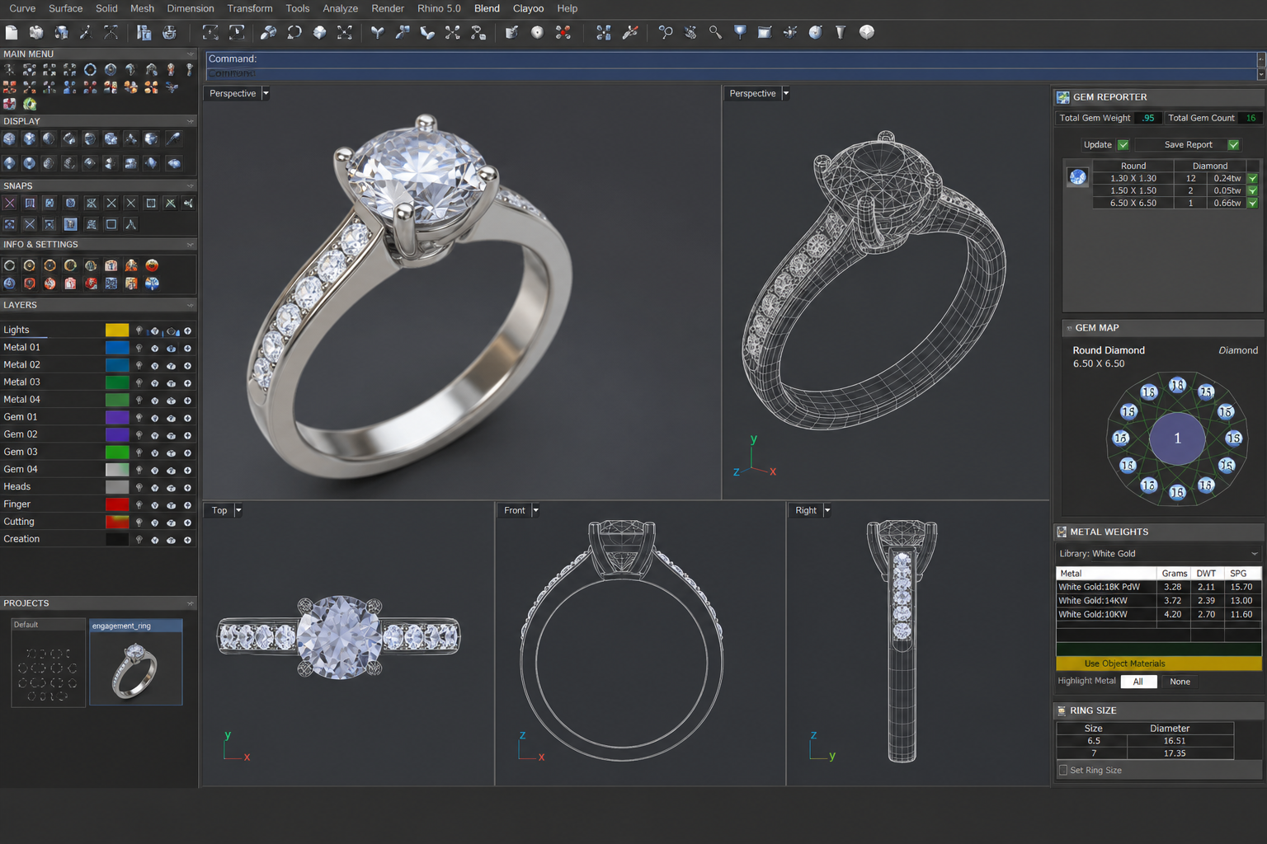This screenshot has height=844, width=1267.
Task: Click the yellow Lights layer color swatch
Action: [x=117, y=331]
